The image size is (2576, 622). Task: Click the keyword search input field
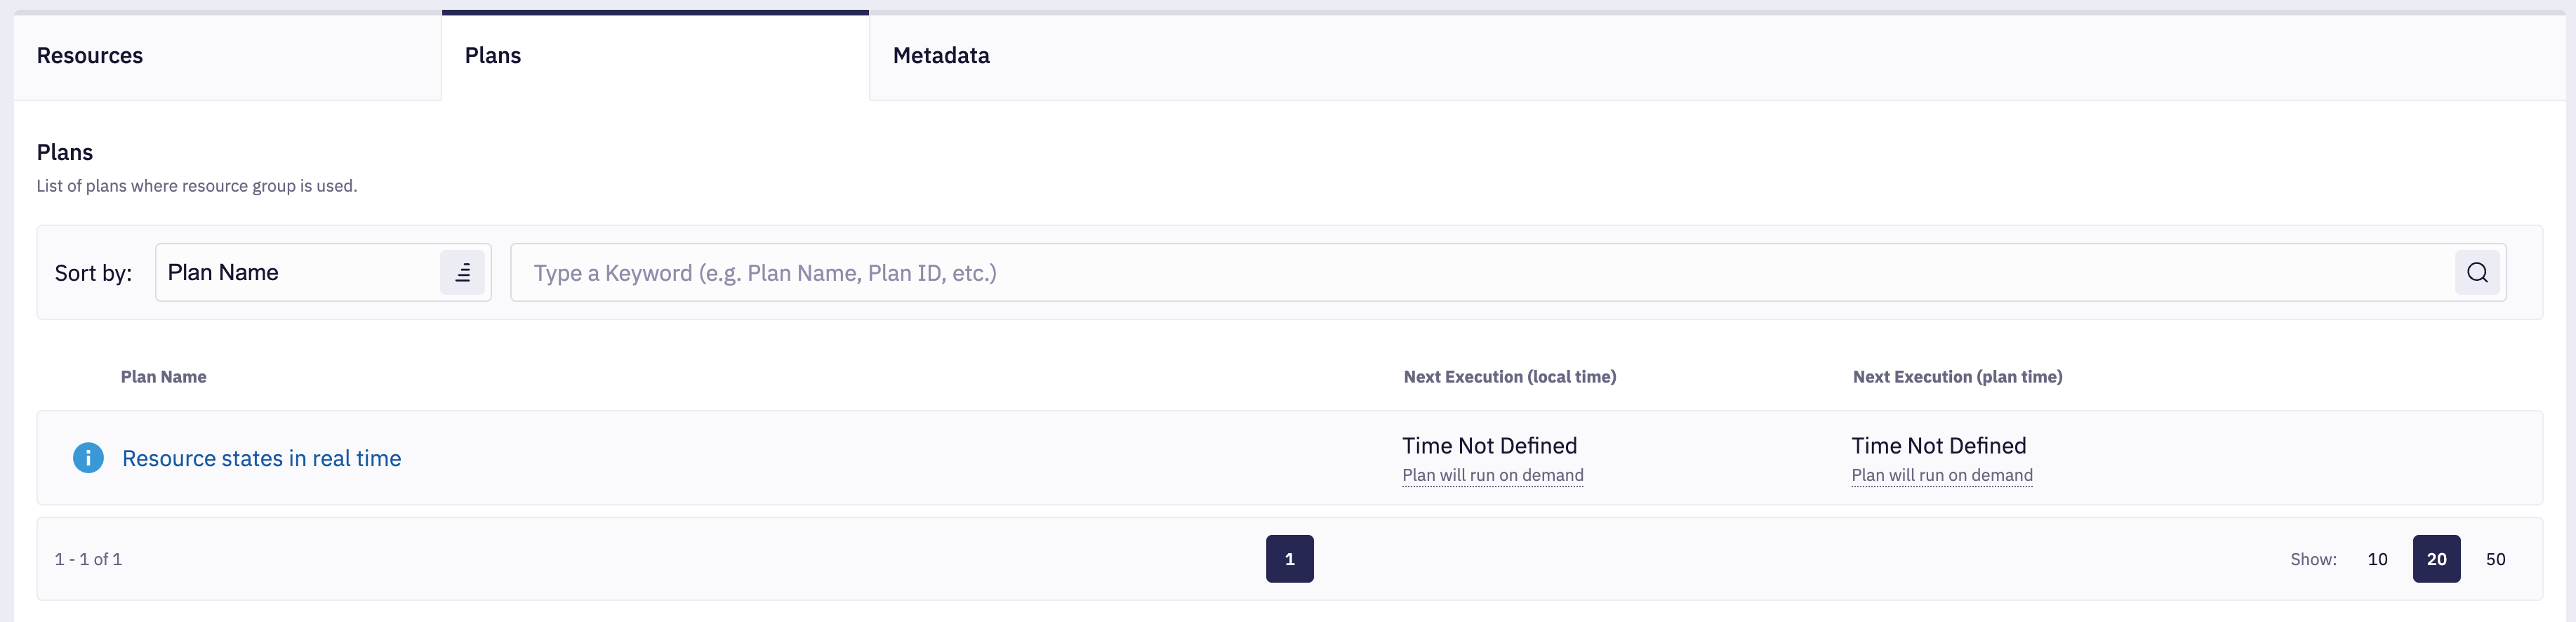click(x=1480, y=273)
